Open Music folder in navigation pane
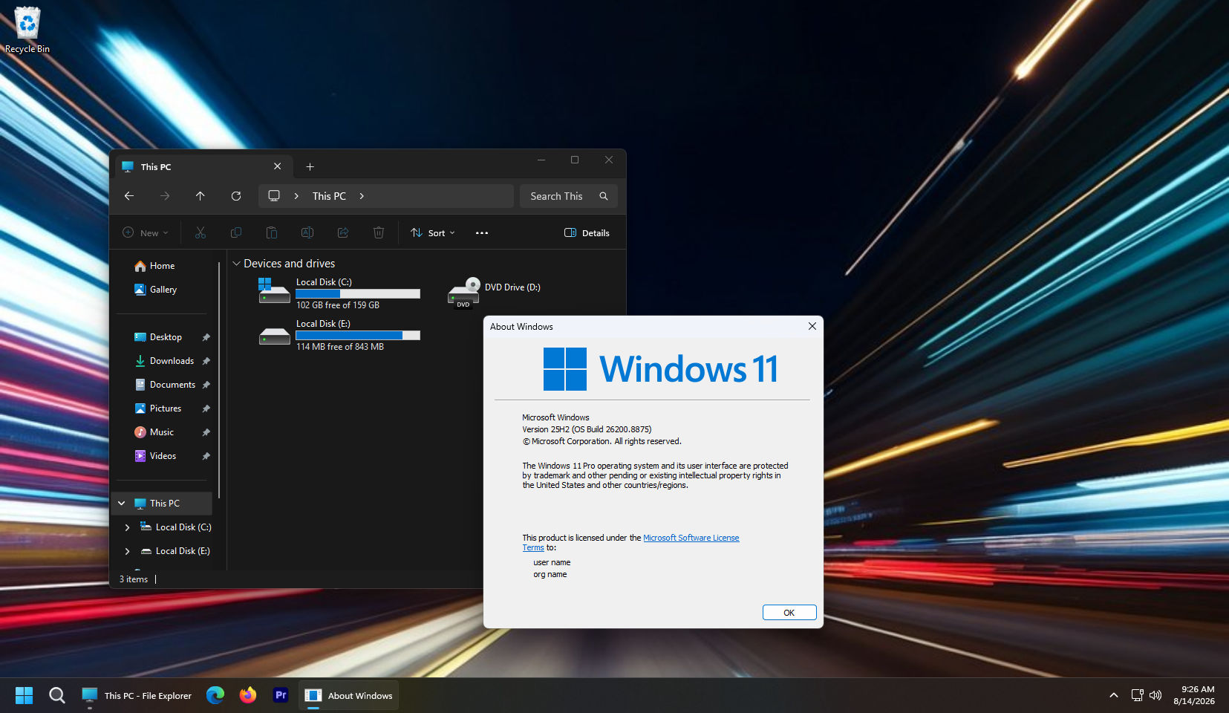1229x713 pixels. coord(162,432)
